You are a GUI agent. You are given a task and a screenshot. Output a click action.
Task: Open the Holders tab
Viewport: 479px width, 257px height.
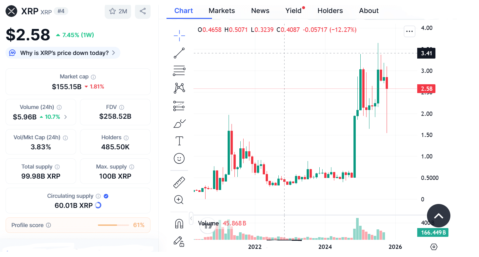pyautogui.click(x=330, y=10)
